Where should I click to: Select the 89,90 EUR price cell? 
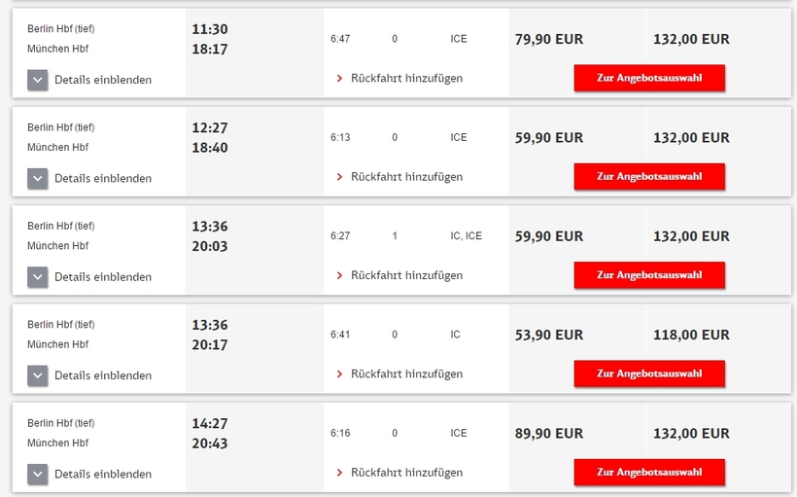pyautogui.click(x=549, y=434)
